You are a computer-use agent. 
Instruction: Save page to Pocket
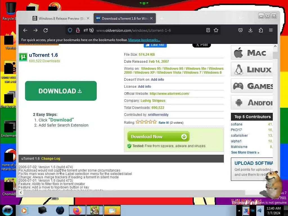(240, 30)
